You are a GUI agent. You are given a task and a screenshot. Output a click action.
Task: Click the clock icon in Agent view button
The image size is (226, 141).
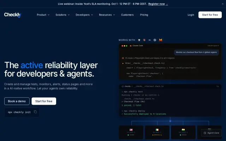[x=205, y=133]
